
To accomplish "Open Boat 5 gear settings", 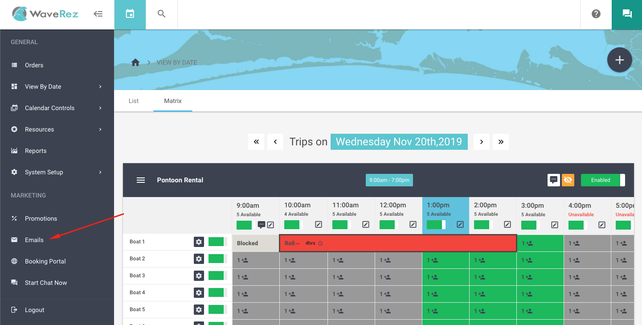I will pyautogui.click(x=199, y=309).
